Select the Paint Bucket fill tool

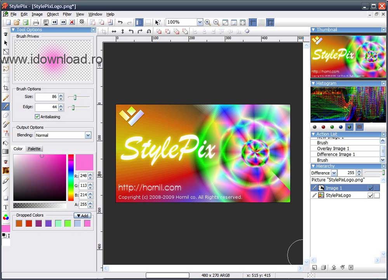(6, 143)
